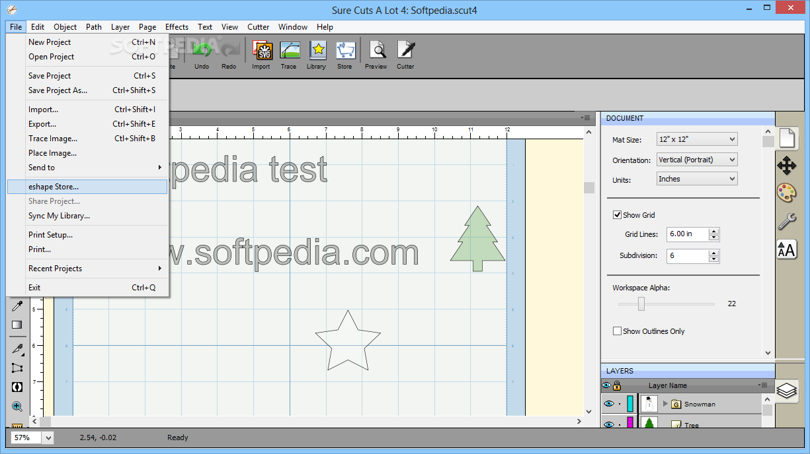Decrease Subdivision value with down arrow
This screenshot has width=810, height=454.
(713, 259)
